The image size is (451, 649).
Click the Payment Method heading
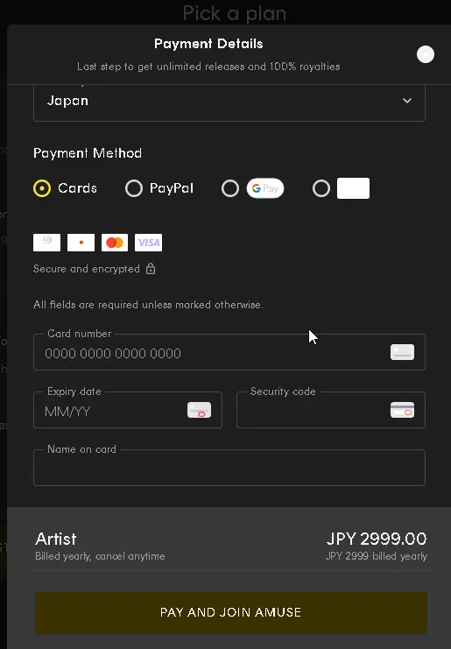[x=88, y=153]
